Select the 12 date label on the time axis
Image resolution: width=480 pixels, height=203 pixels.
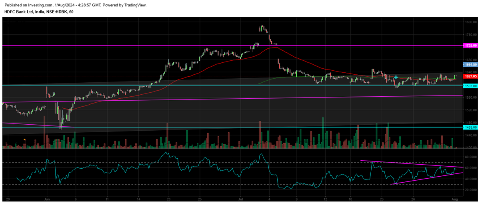click(x=326, y=198)
